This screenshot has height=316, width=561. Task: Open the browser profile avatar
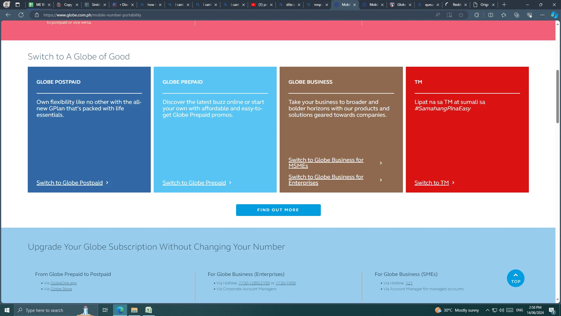pyautogui.click(x=6, y=5)
